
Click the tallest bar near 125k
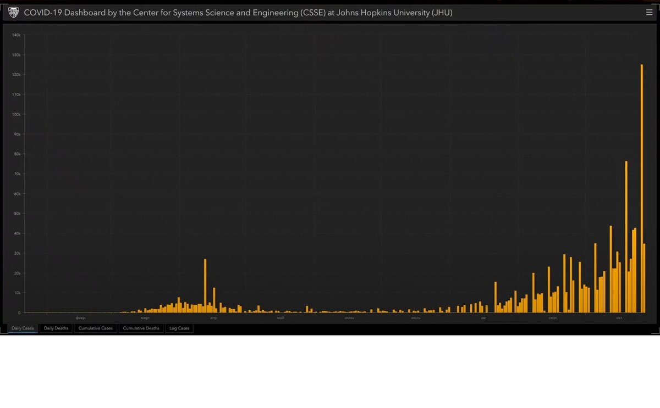641,188
